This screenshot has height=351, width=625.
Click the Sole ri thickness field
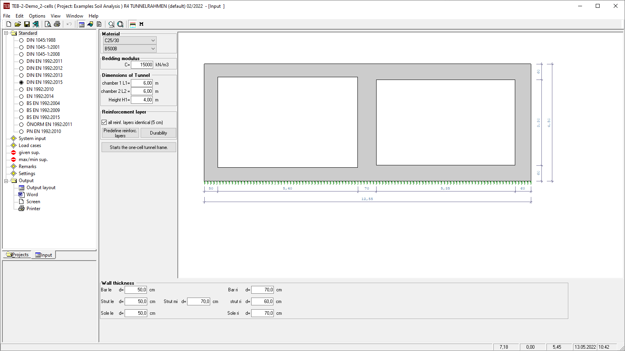coord(262,313)
